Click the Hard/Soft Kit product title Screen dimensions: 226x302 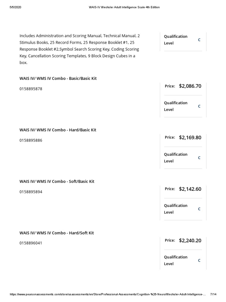pos(56,233)
